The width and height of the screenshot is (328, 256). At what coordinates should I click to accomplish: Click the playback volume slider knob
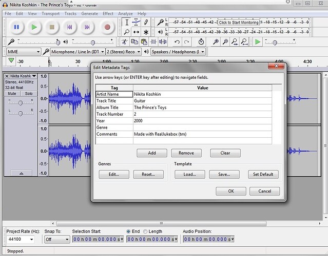coord(93,42)
